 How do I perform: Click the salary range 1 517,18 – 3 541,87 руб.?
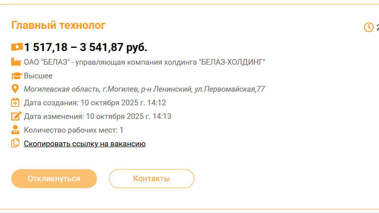[85, 47]
